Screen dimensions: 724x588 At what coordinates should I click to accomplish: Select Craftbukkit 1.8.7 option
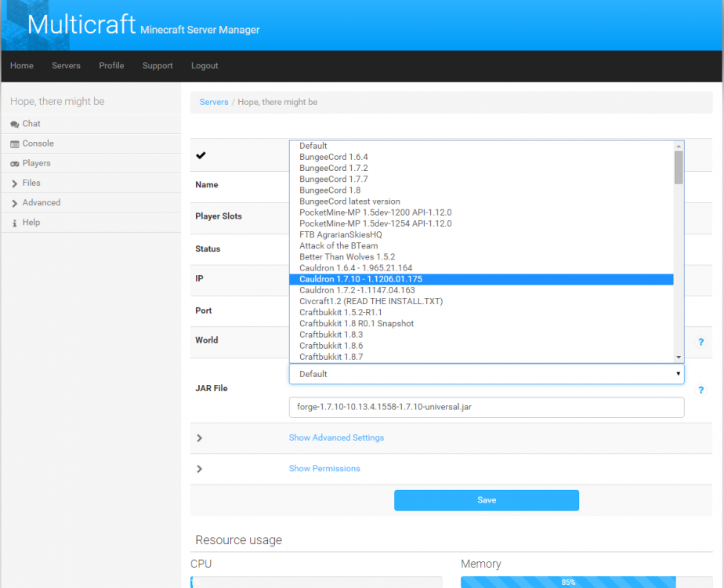[x=481, y=357]
